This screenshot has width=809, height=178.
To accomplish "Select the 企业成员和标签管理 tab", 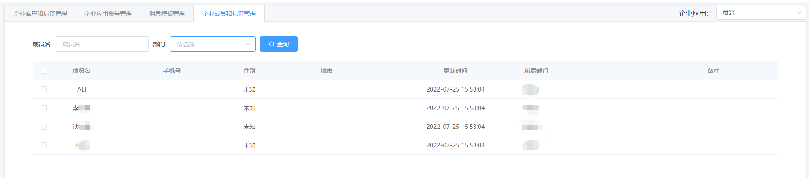I will click(x=229, y=14).
